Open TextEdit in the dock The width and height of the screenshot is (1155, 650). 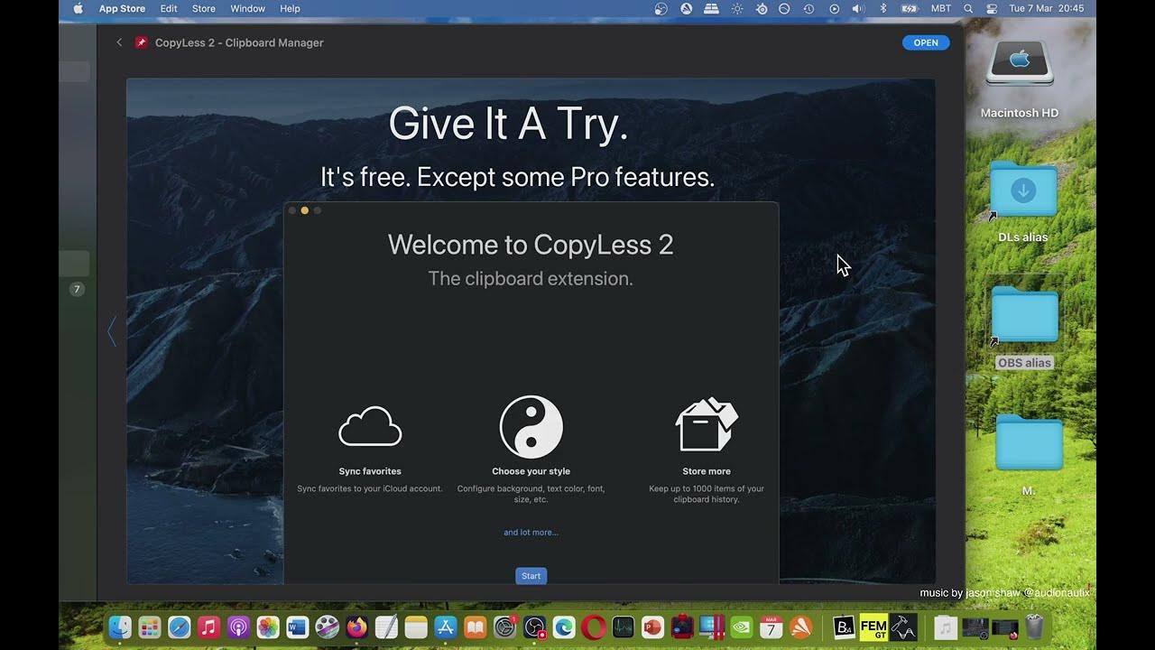(386, 627)
